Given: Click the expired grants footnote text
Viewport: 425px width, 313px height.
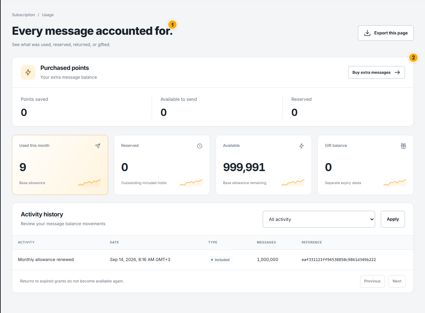Looking at the screenshot, I should coord(72,281).
